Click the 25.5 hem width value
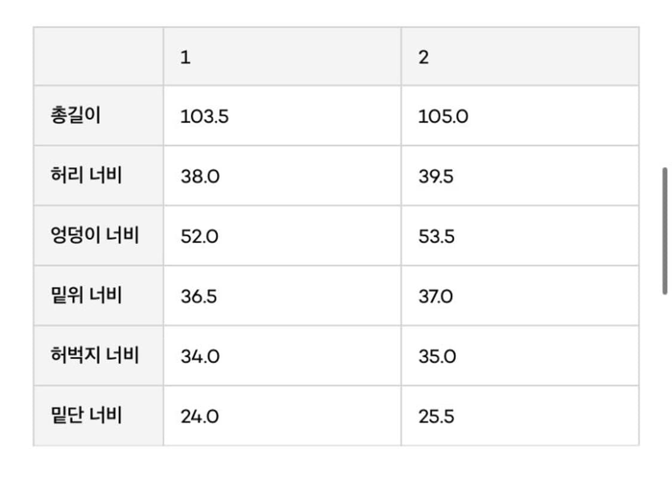672x477 pixels. [x=437, y=417]
